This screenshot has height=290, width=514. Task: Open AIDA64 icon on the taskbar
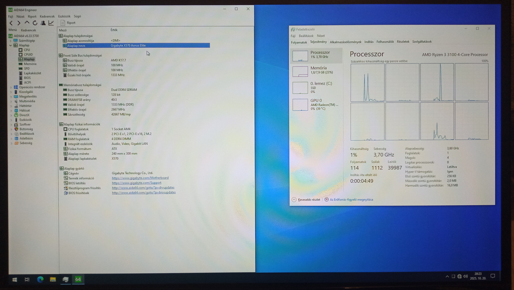pyautogui.click(x=78, y=279)
